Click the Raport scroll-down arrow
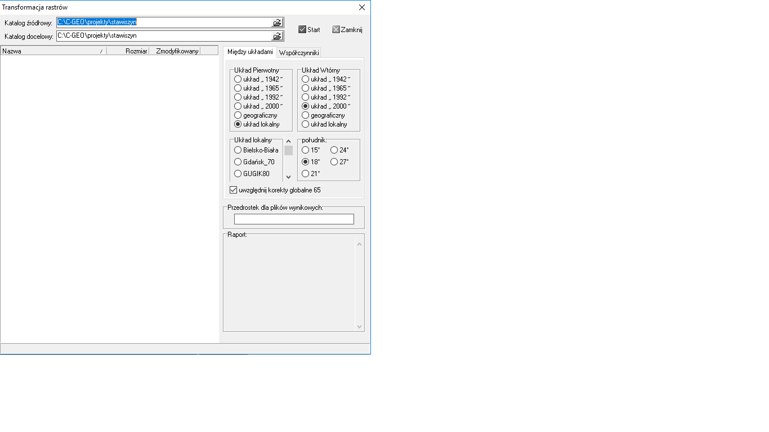Image resolution: width=769 pixels, height=432 pixels. (x=360, y=326)
